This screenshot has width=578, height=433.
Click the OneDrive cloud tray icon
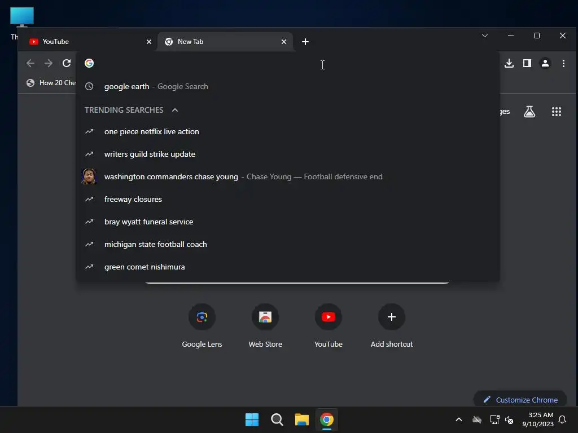(477, 419)
